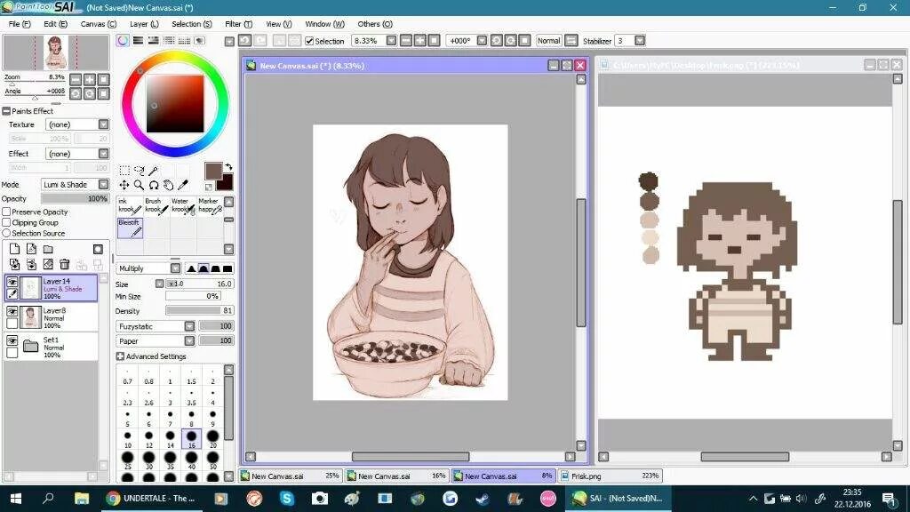Select the eyedropper color picker tool
Image resolution: width=910 pixels, height=512 pixels.
183,185
